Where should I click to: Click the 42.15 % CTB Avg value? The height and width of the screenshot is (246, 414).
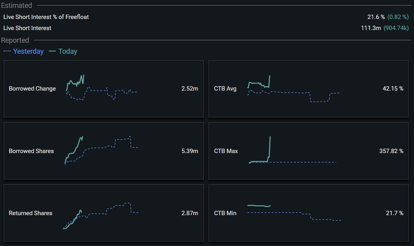coord(393,89)
